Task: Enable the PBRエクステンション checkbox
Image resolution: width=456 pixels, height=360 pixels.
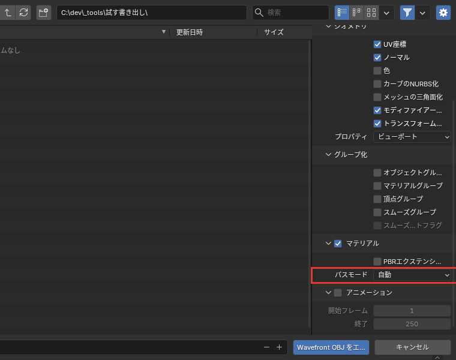Action: point(377,262)
